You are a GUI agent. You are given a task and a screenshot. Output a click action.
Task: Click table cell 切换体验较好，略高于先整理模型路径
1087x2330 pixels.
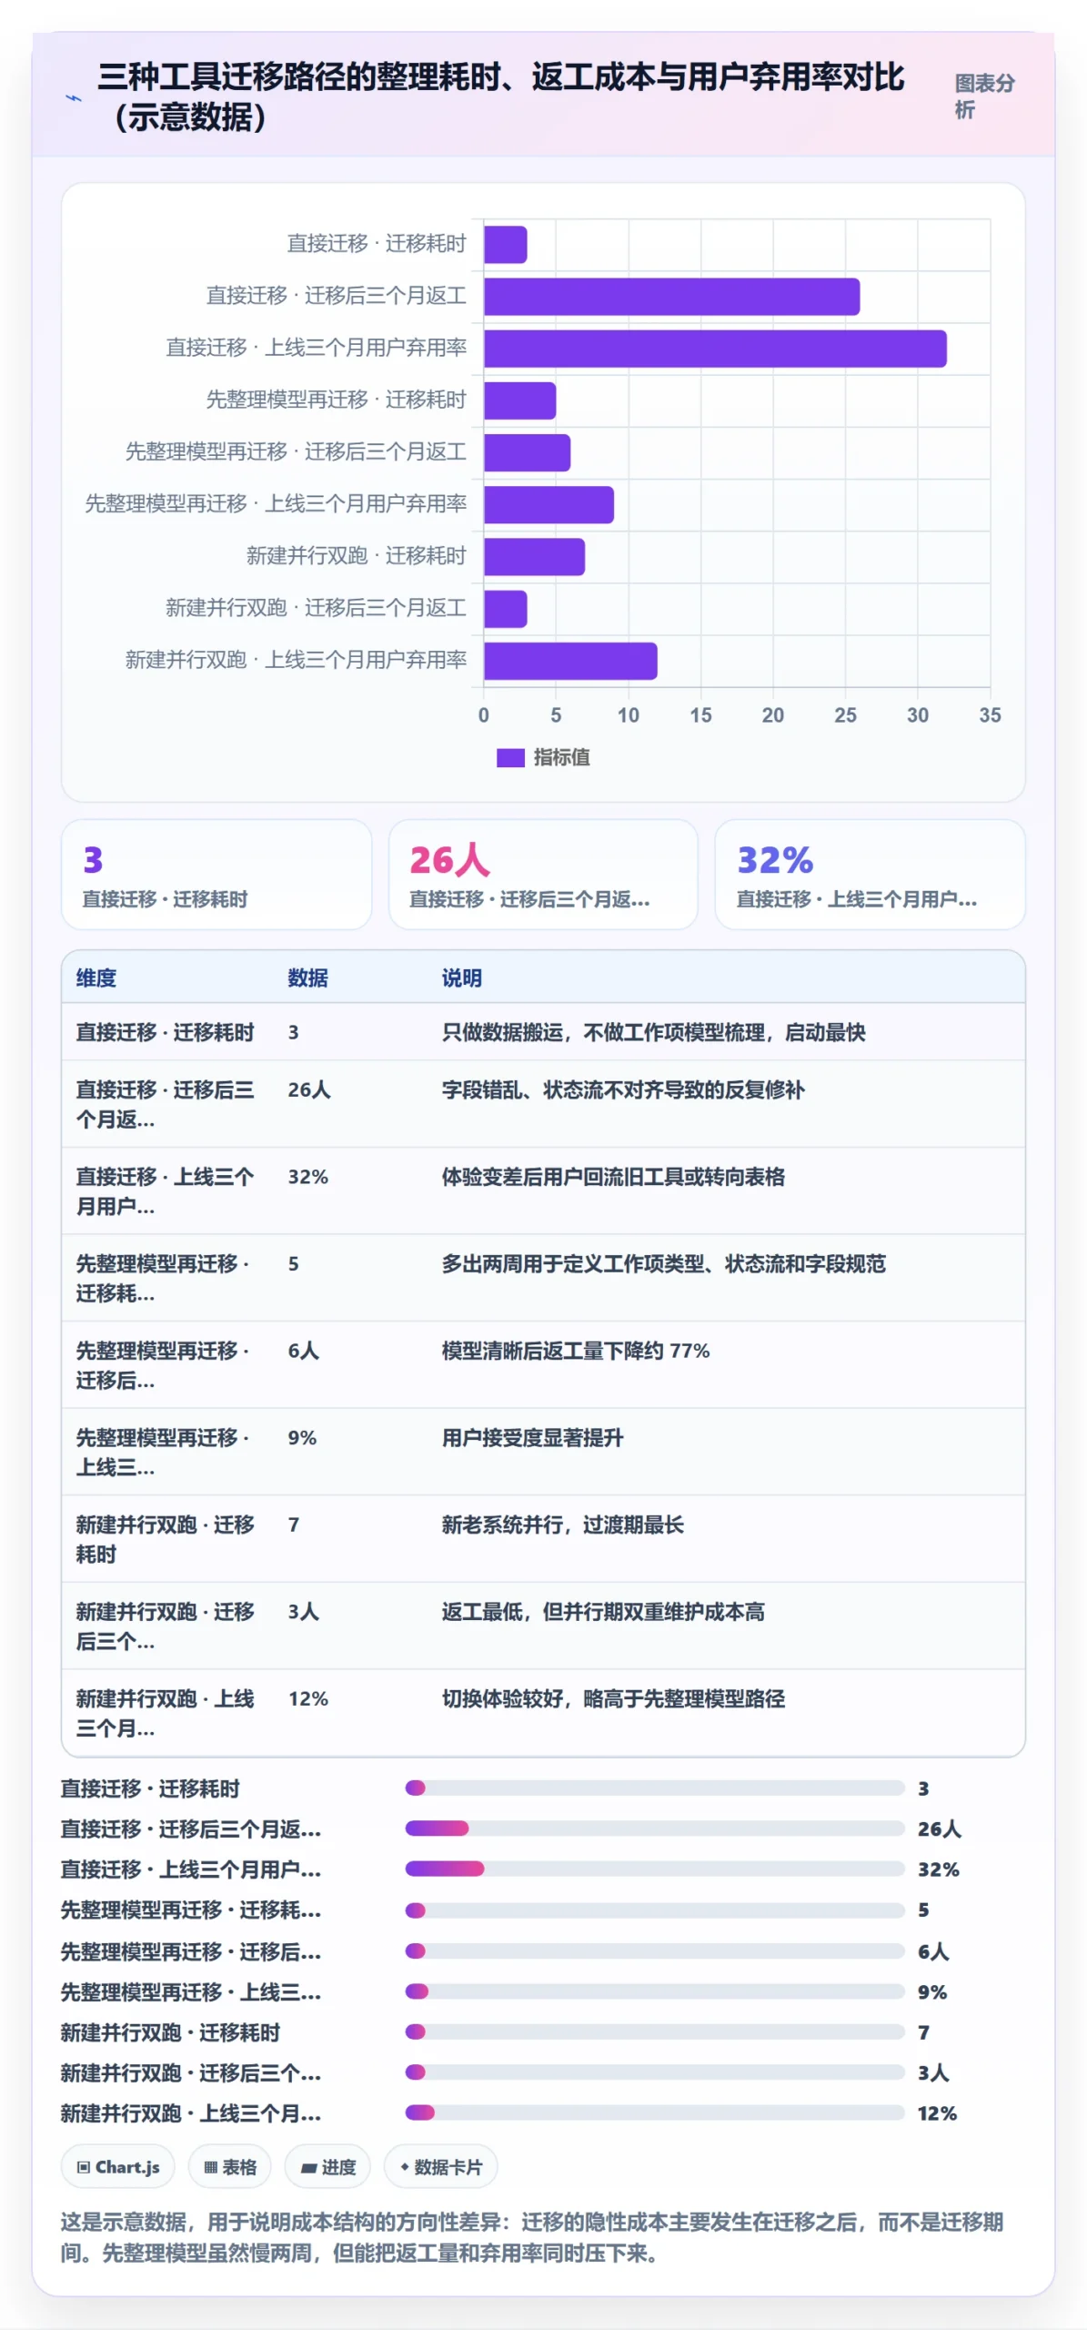click(x=613, y=1698)
